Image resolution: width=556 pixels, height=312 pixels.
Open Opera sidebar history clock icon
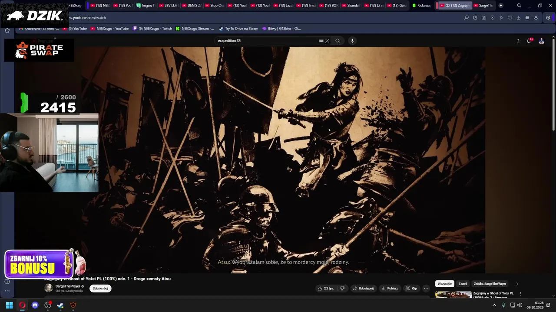pyautogui.click(x=7, y=281)
